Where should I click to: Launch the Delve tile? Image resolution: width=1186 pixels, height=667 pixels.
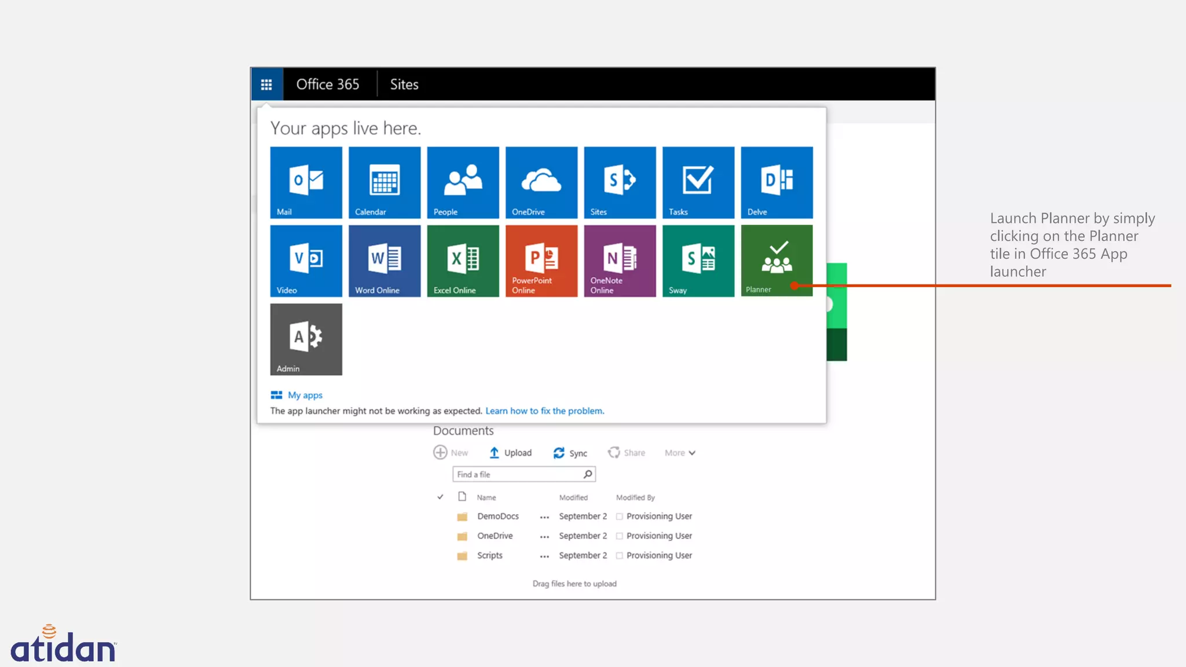point(777,182)
